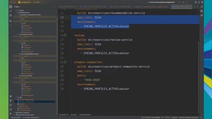
Task: Open the Commit tool window
Action: tap(11, 11)
